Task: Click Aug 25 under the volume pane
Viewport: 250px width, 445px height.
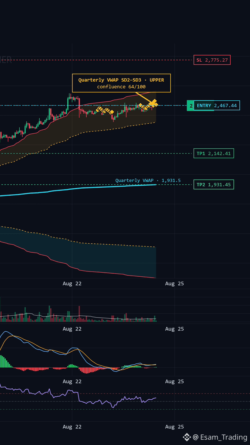Action: (x=175, y=329)
